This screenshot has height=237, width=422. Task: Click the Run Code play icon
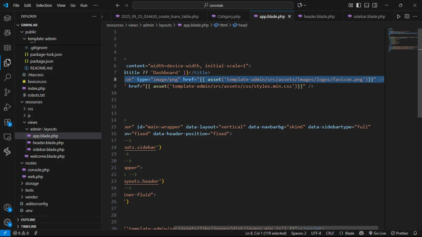coord(399,16)
